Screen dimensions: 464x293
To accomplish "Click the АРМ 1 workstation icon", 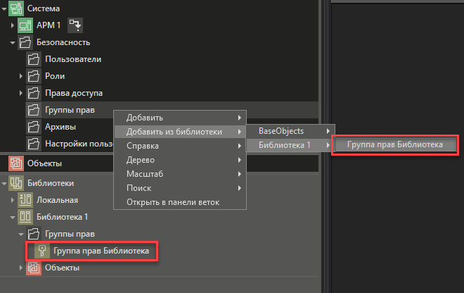I will coord(25,25).
